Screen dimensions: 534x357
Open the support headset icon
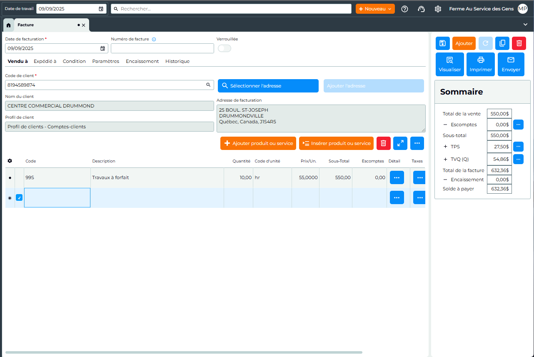(x=421, y=9)
